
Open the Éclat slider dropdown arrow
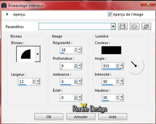(x=80, y=97)
